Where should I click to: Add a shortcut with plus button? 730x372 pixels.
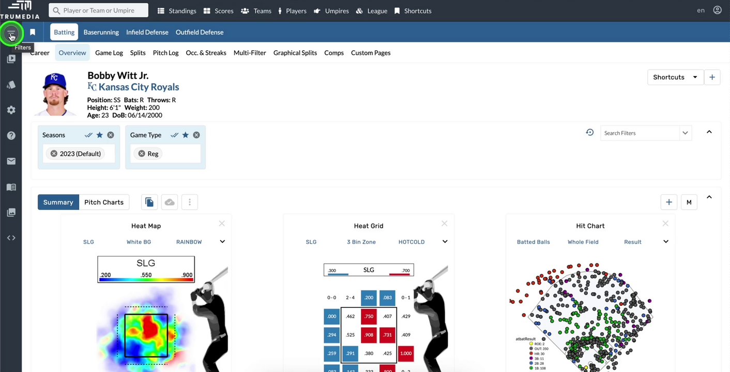click(x=712, y=77)
